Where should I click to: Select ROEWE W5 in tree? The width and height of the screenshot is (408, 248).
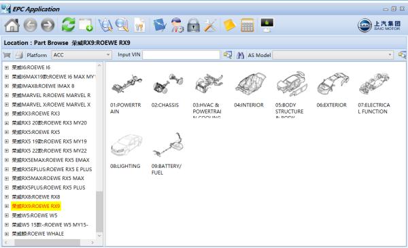point(35,215)
